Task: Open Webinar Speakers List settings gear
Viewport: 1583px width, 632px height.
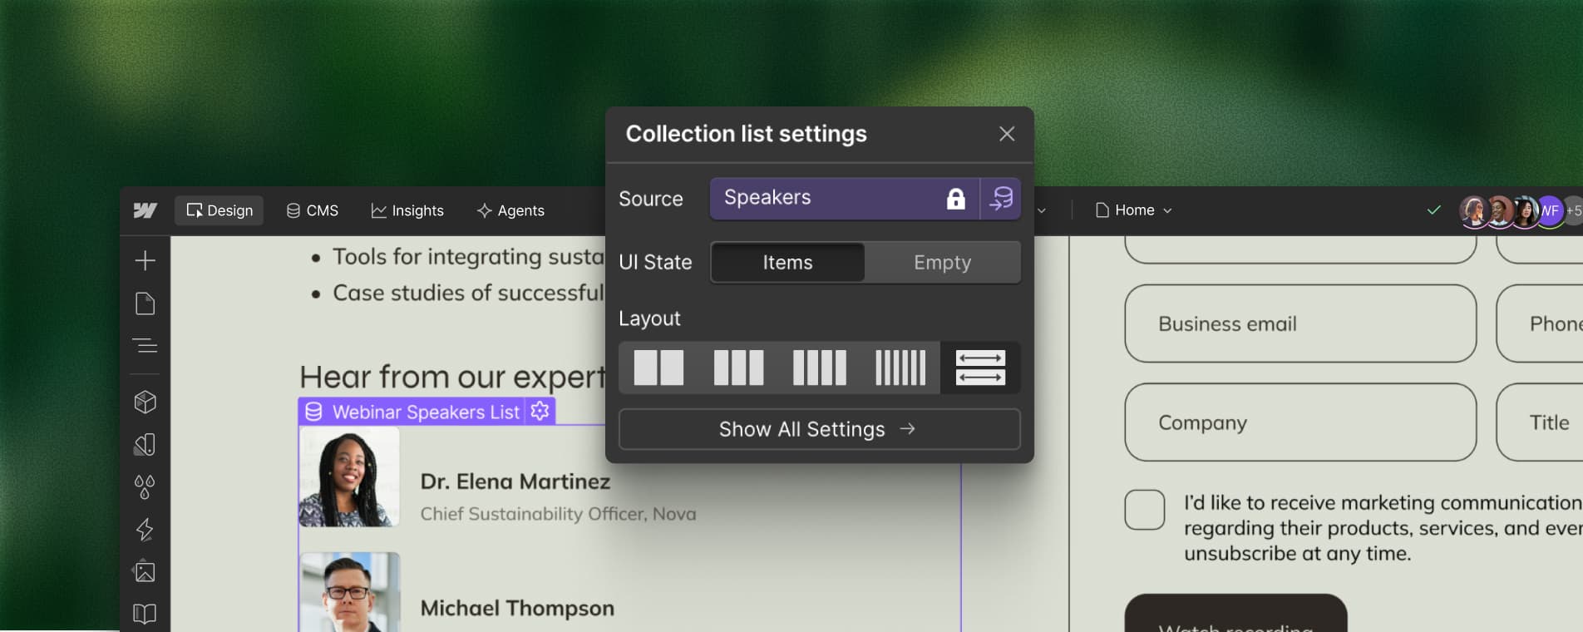Action: pyautogui.click(x=540, y=411)
